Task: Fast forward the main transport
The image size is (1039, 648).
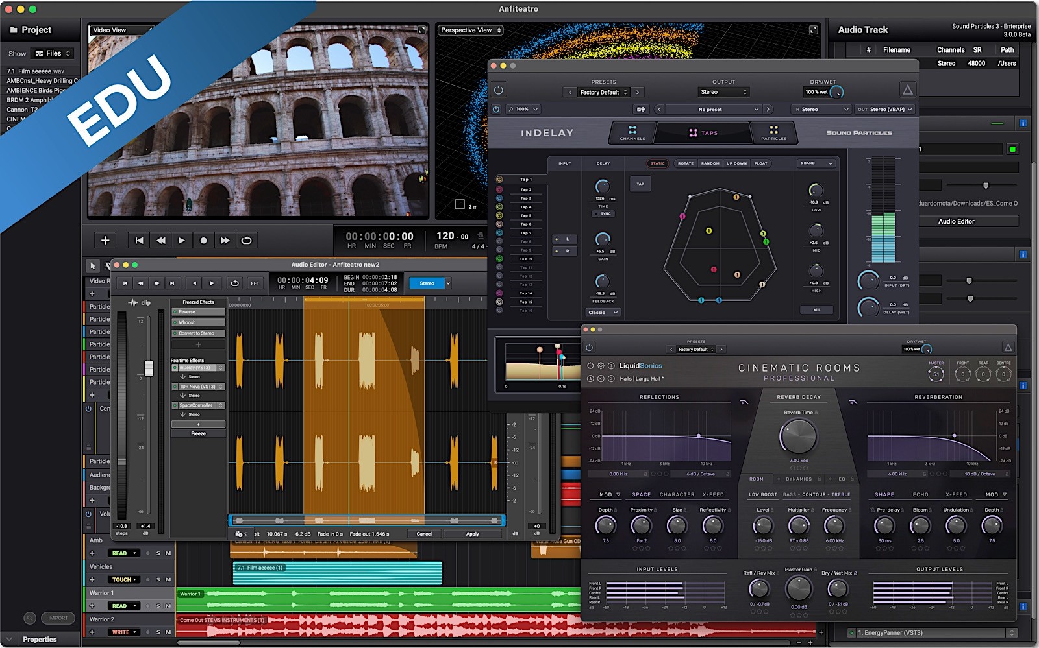Action: (225, 240)
